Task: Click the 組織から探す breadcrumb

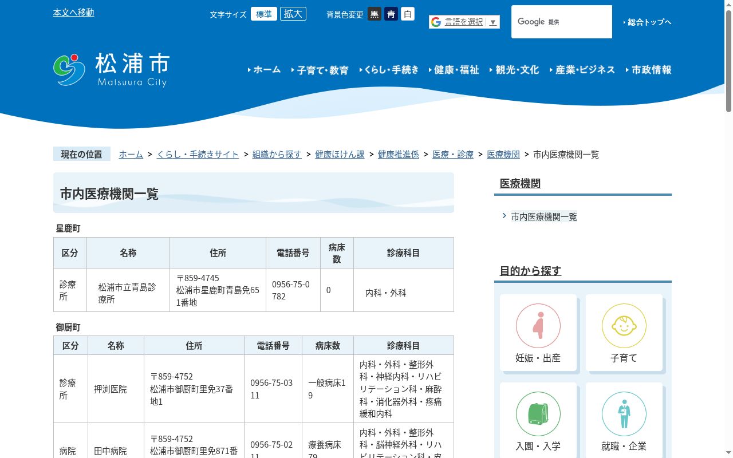Action: tap(277, 155)
